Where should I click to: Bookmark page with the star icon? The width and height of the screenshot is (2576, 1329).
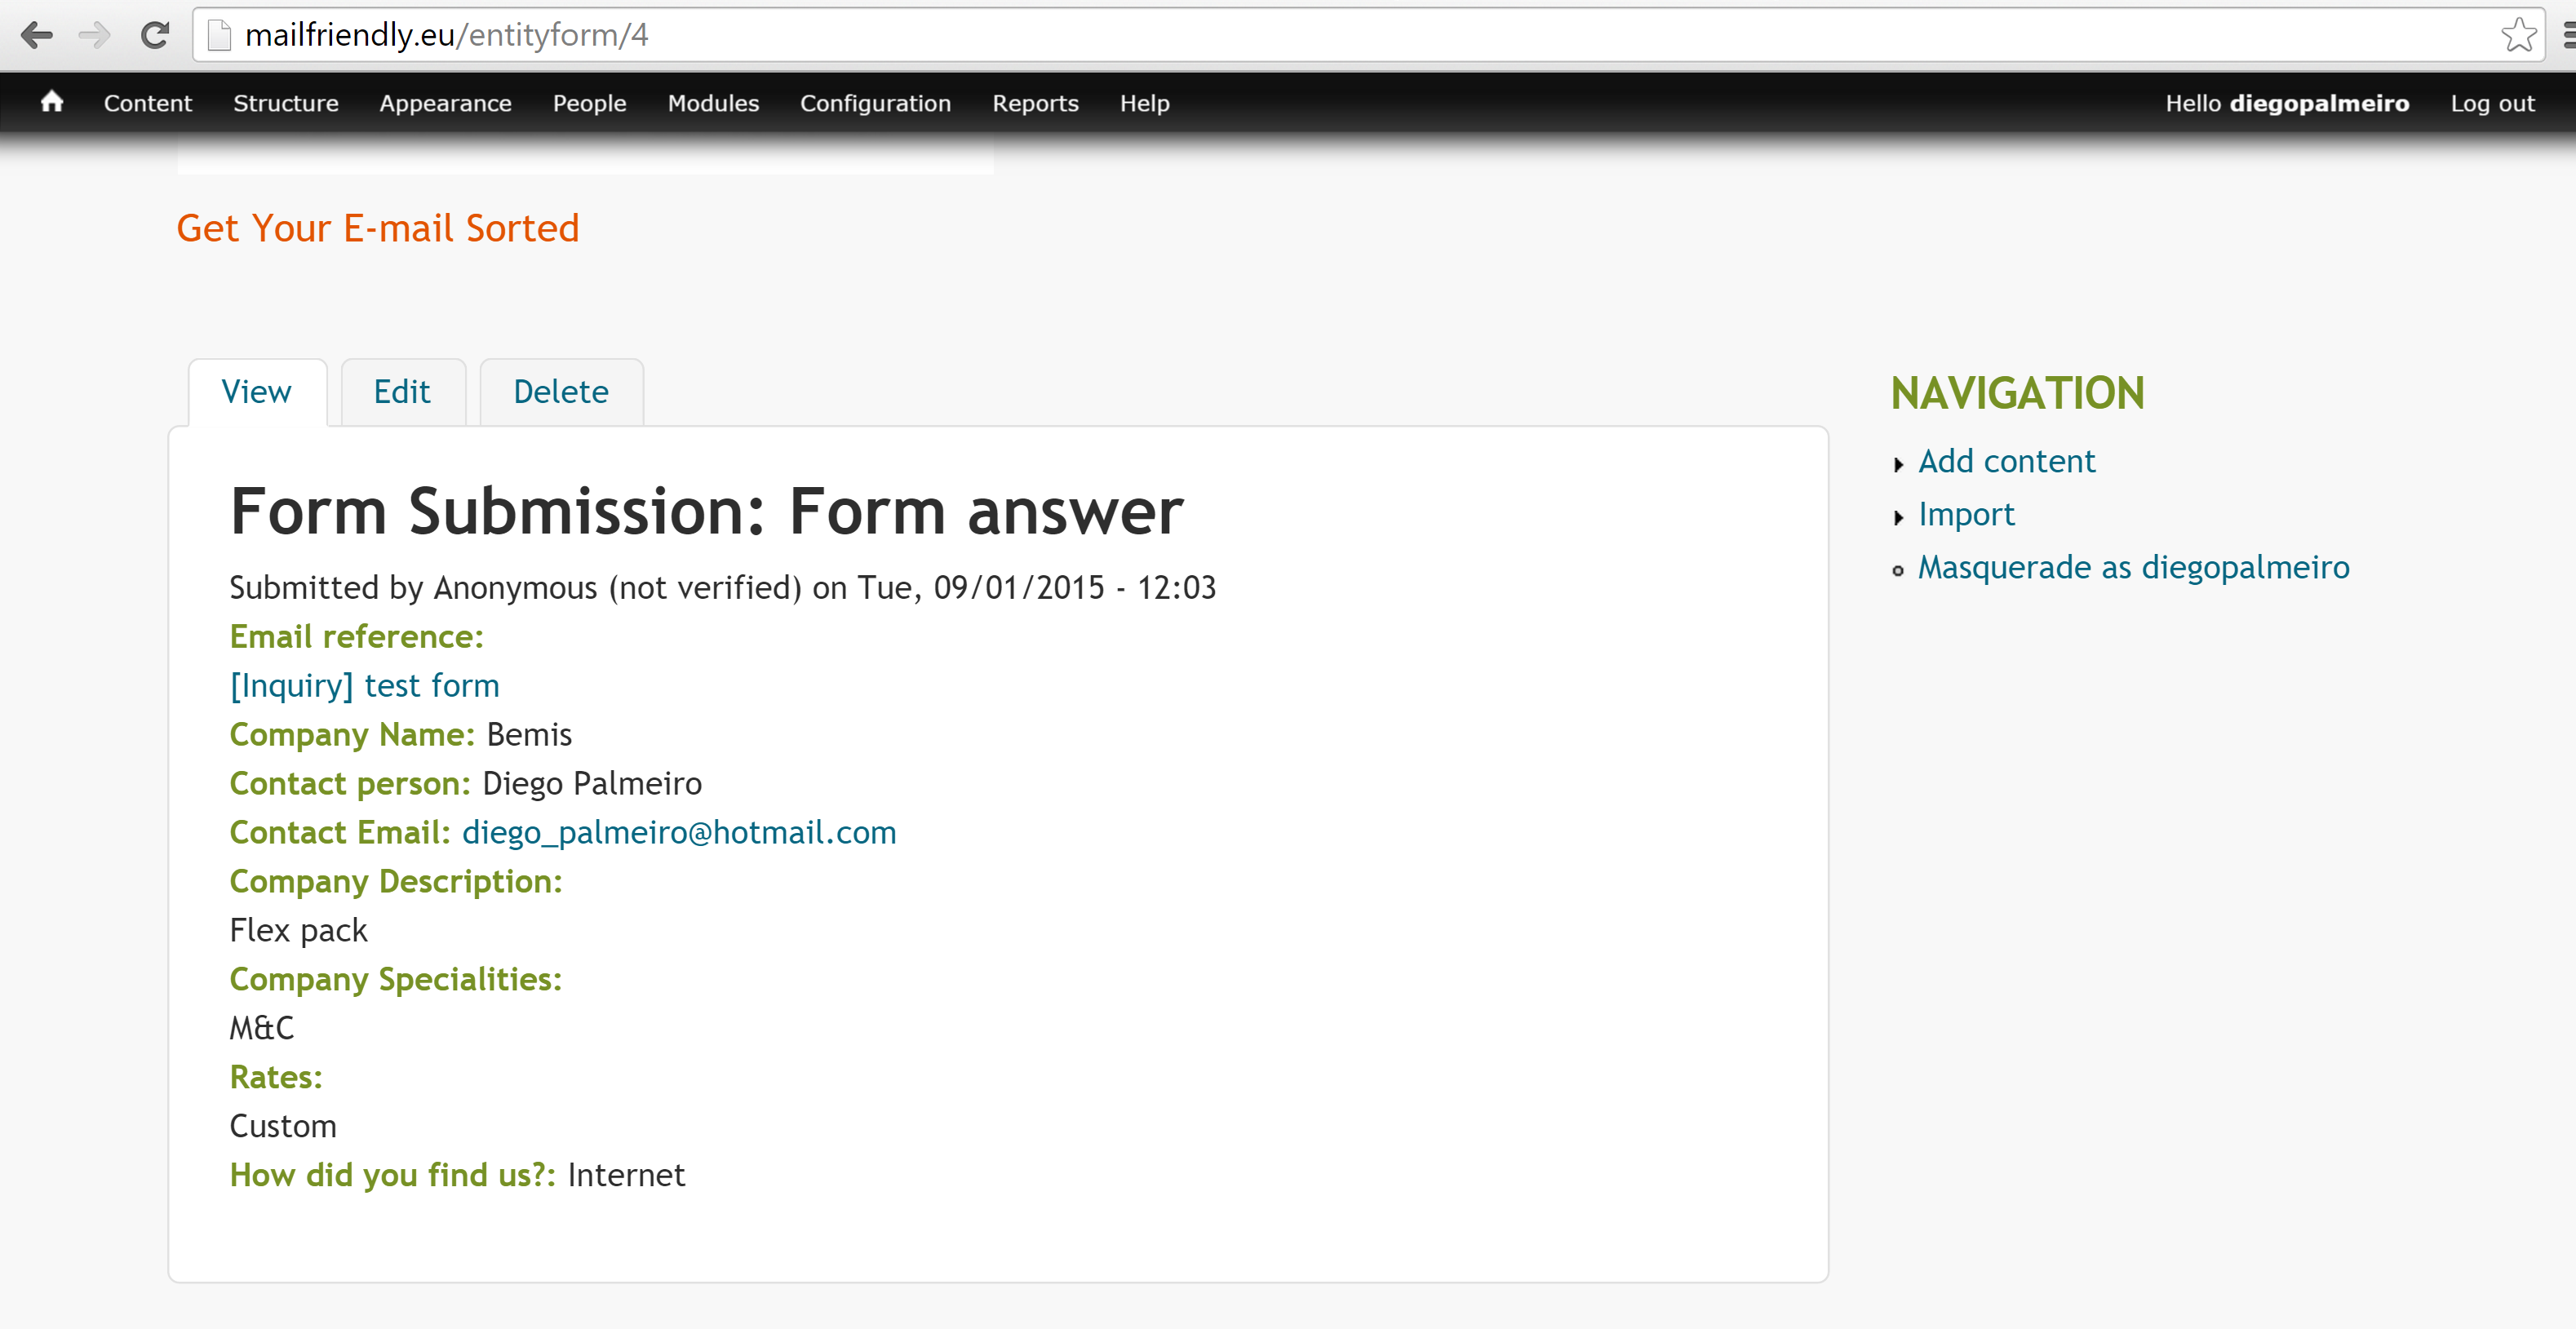[2517, 36]
